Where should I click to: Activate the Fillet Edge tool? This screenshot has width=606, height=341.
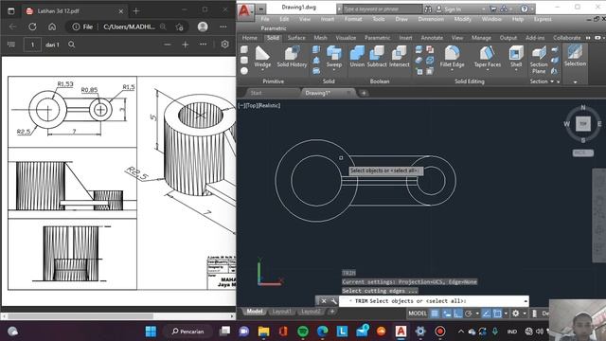tap(452, 57)
